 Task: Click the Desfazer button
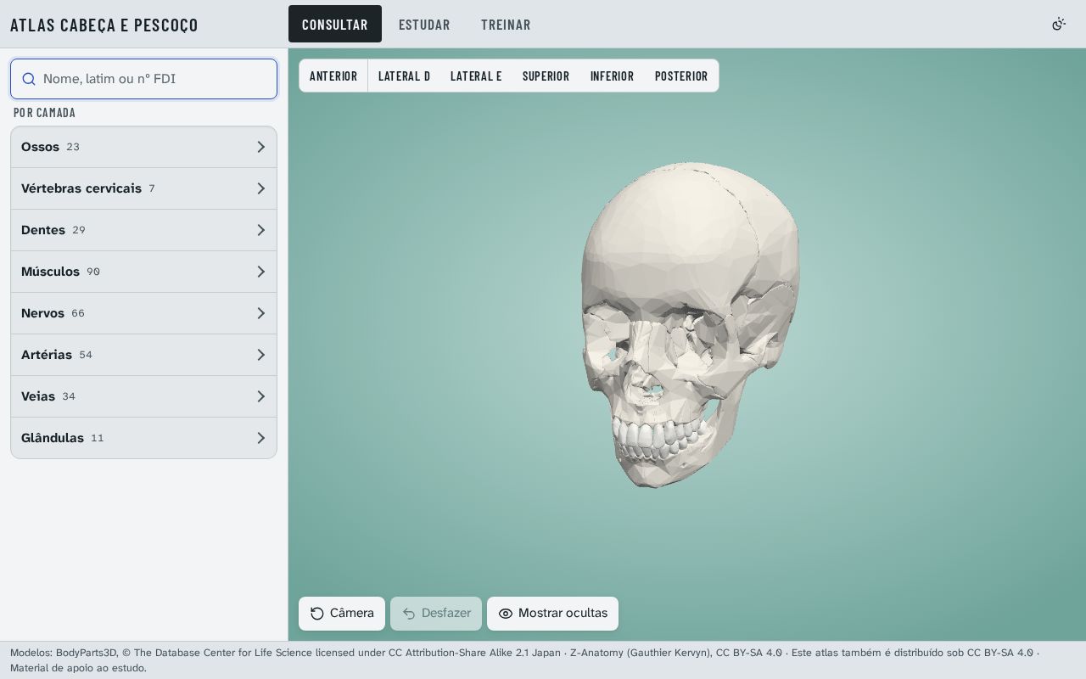coord(436,614)
